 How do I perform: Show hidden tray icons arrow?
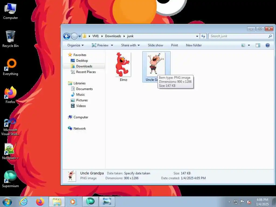click(x=229, y=202)
